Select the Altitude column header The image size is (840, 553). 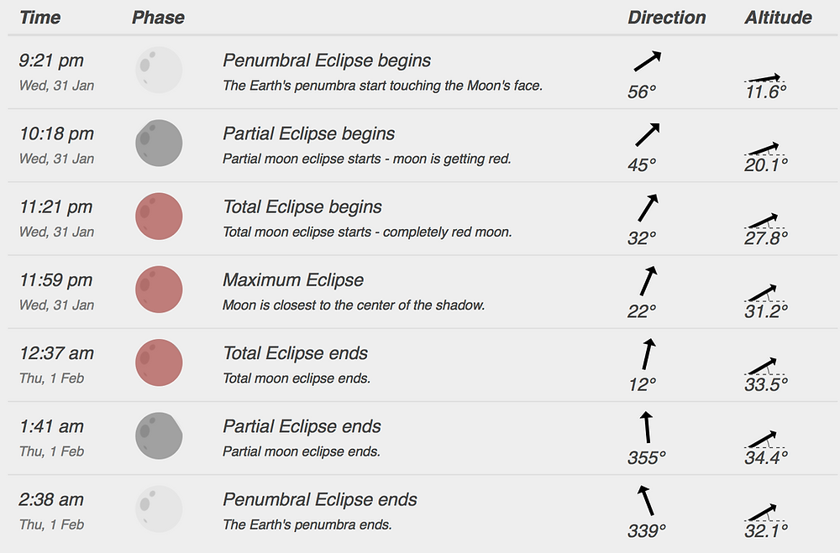pos(778,18)
